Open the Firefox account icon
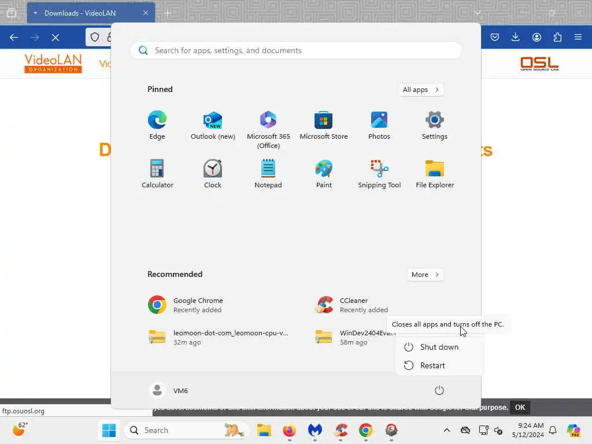 [x=536, y=37]
